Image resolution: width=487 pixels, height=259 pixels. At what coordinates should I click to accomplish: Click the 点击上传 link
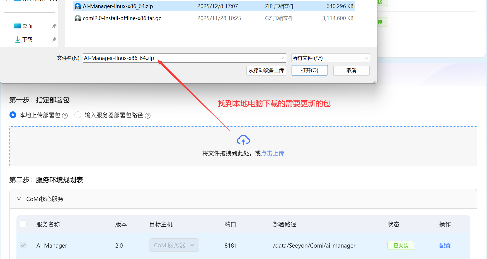(x=272, y=153)
